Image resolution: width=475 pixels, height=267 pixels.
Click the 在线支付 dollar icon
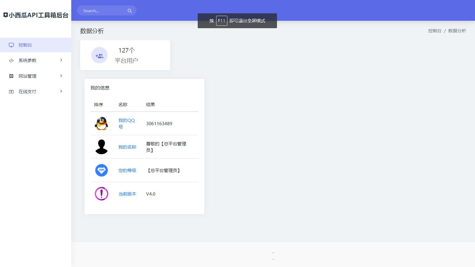(11, 92)
